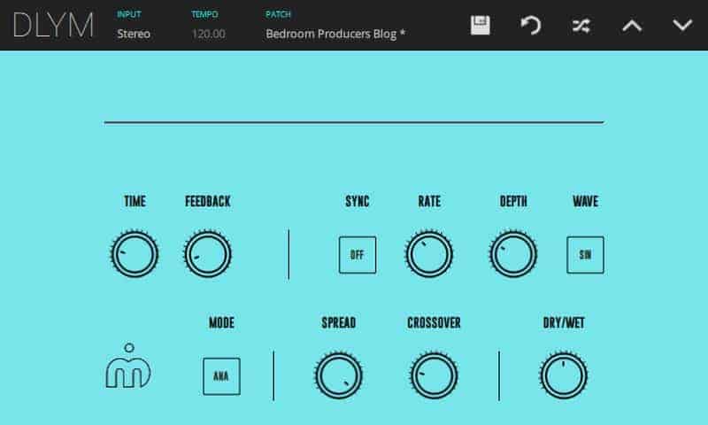Toggle the SYNC button showing OFF
The width and height of the screenshot is (708, 425).
[358, 255]
